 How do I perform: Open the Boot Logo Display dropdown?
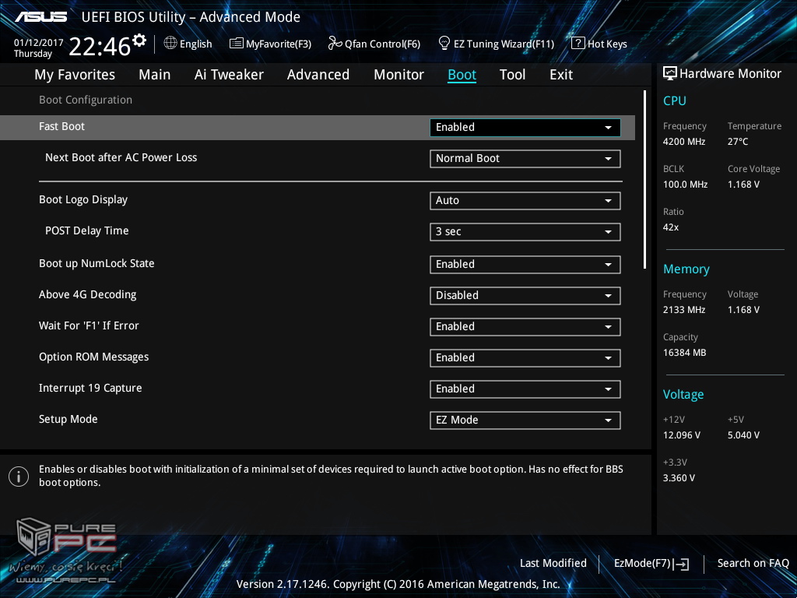(525, 201)
